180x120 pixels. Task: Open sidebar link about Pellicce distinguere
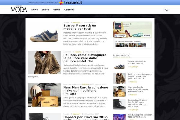pyautogui.click(x=140, y=76)
